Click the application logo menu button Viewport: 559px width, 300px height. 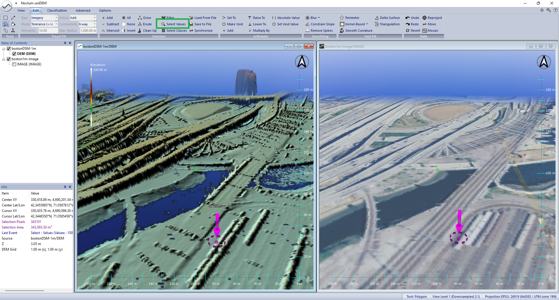coord(7,6)
